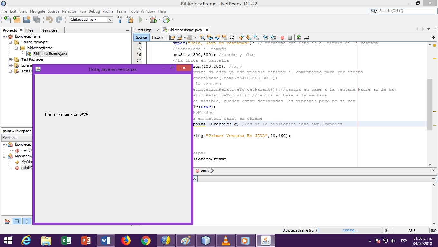Click the Build Project hammer icon
The image size is (438, 247).
(x=119, y=20)
